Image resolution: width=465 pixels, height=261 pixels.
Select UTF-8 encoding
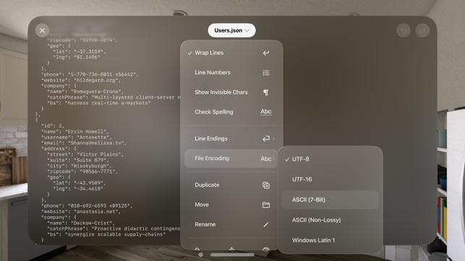coord(330,159)
